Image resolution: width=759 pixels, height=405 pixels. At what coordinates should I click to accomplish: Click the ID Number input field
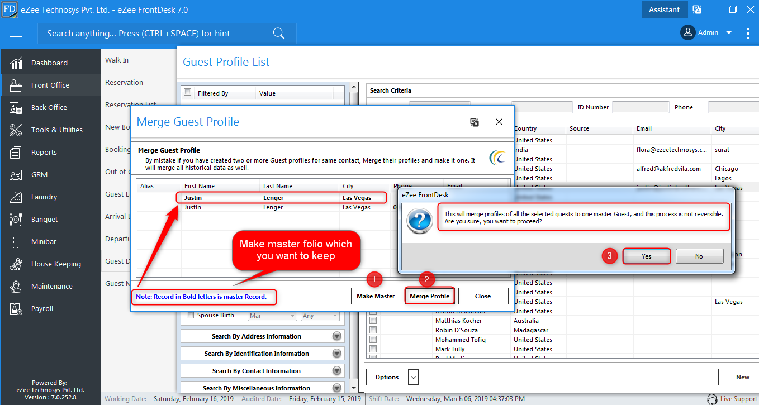(x=640, y=107)
